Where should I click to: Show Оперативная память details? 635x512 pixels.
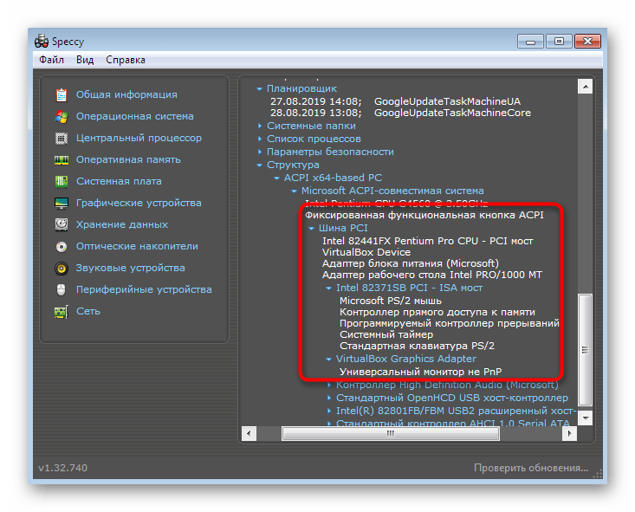point(128,160)
